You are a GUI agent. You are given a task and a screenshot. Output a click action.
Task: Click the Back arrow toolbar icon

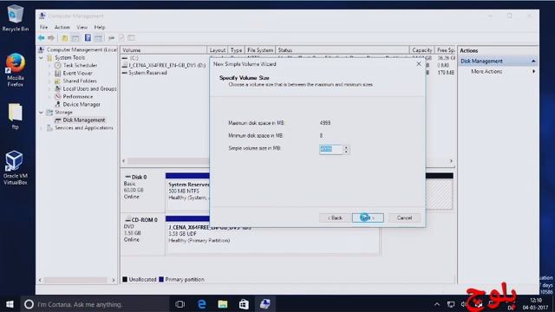(42, 38)
